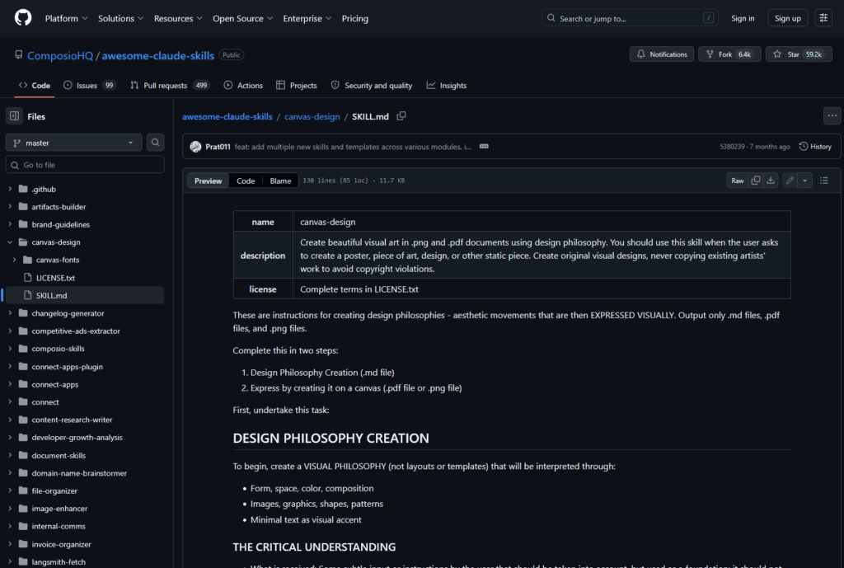Star the repository

click(799, 54)
